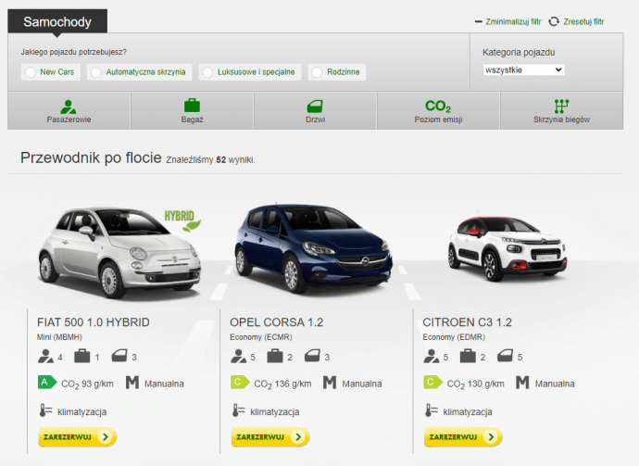The image size is (639, 466).
Task: Reserve the Opel Corsa with Zarezerwuj
Action: pyautogui.click(x=270, y=437)
